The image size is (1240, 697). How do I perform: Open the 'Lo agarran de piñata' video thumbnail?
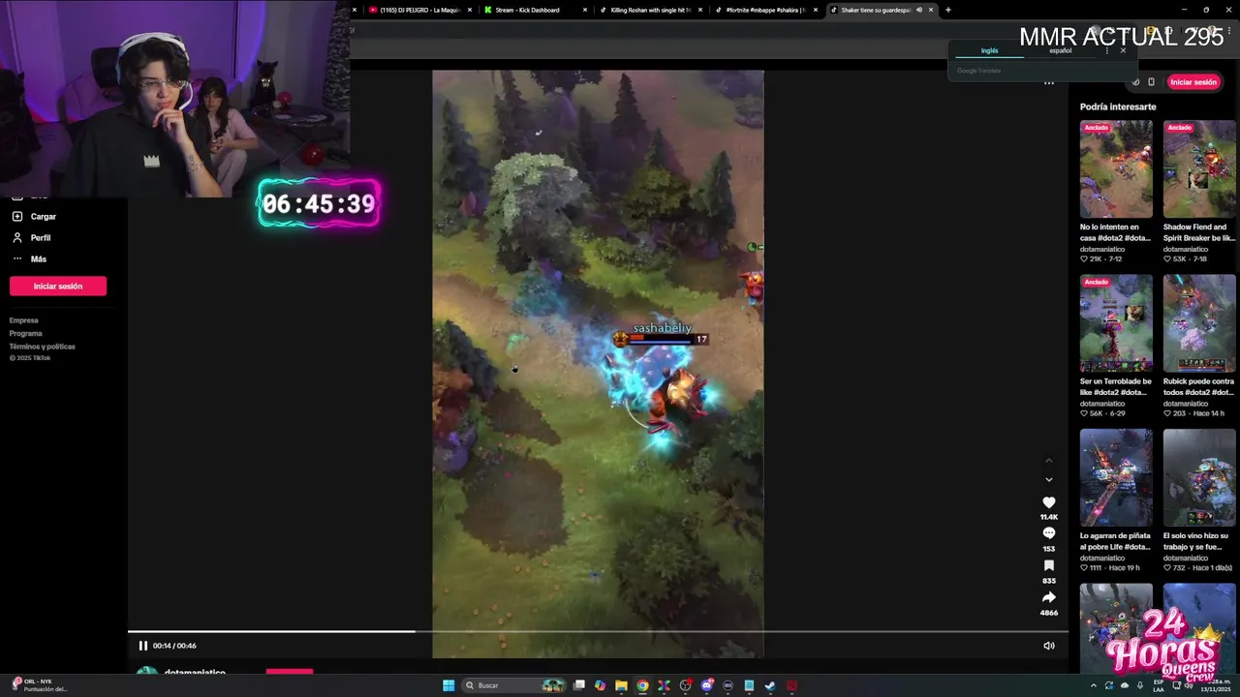pyautogui.click(x=1116, y=477)
